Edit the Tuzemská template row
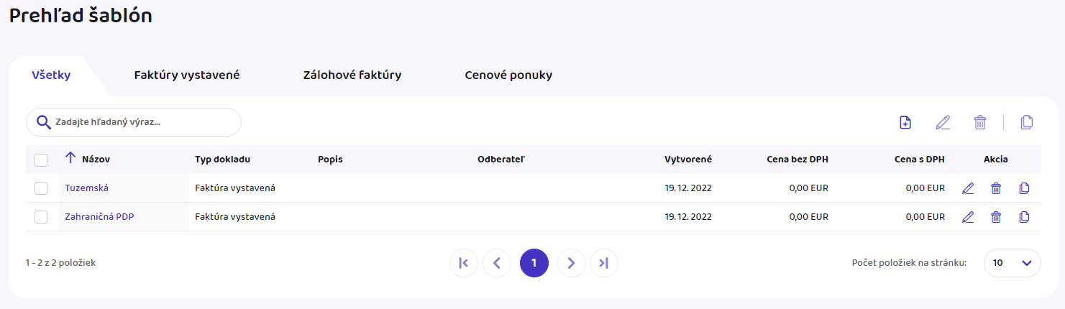 pyautogui.click(x=968, y=188)
